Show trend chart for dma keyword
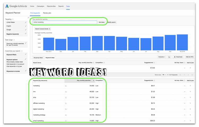 click(66, 97)
